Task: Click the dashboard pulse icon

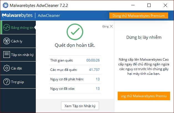Action: [7, 27]
